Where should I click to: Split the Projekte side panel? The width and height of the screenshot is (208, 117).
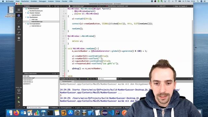(x=55, y=6)
